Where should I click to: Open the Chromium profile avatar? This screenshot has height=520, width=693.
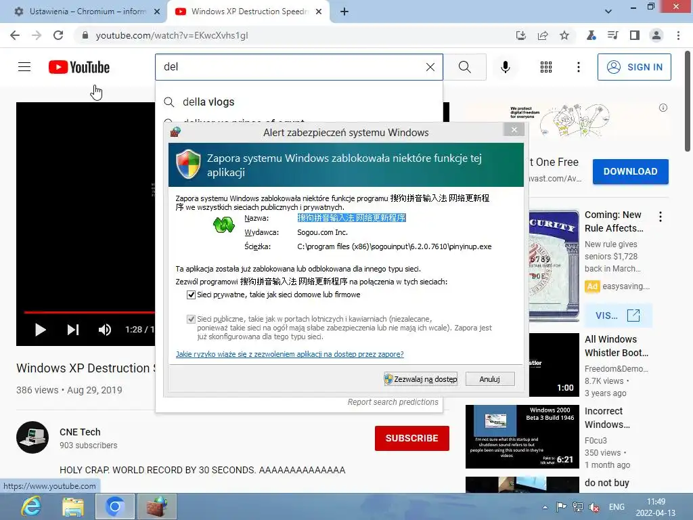coord(656,35)
